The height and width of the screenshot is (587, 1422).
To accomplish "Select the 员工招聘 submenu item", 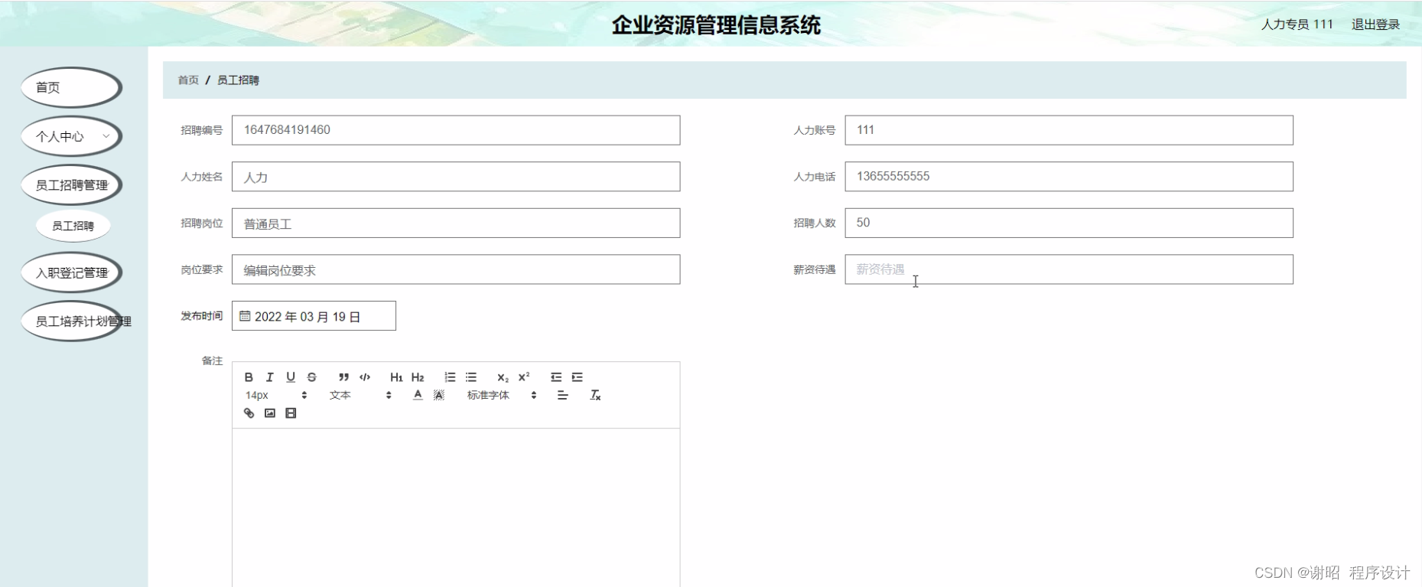I will [x=73, y=226].
